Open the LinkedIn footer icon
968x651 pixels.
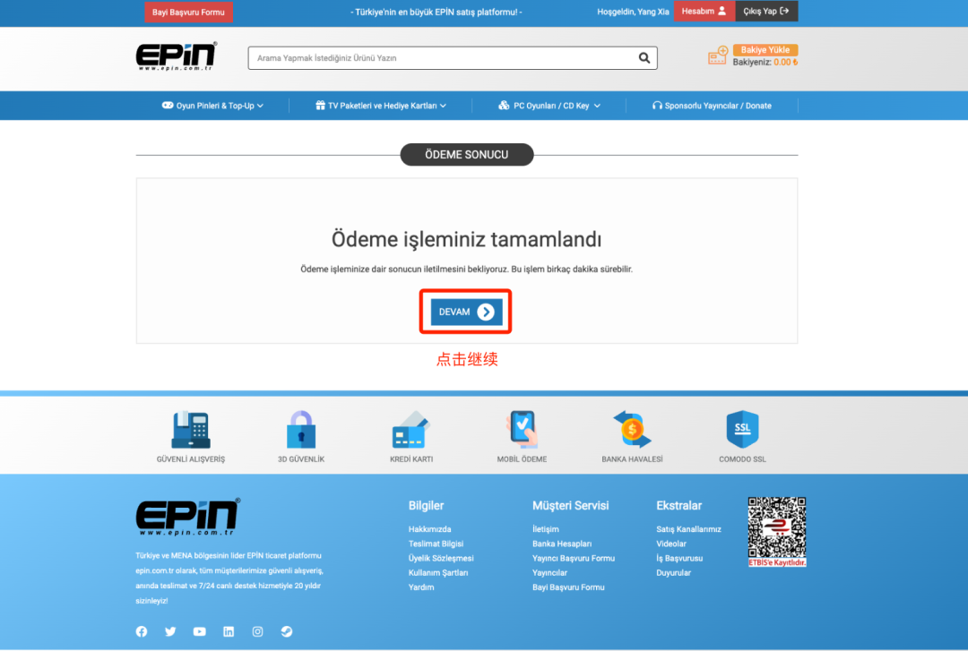coord(229,631)
